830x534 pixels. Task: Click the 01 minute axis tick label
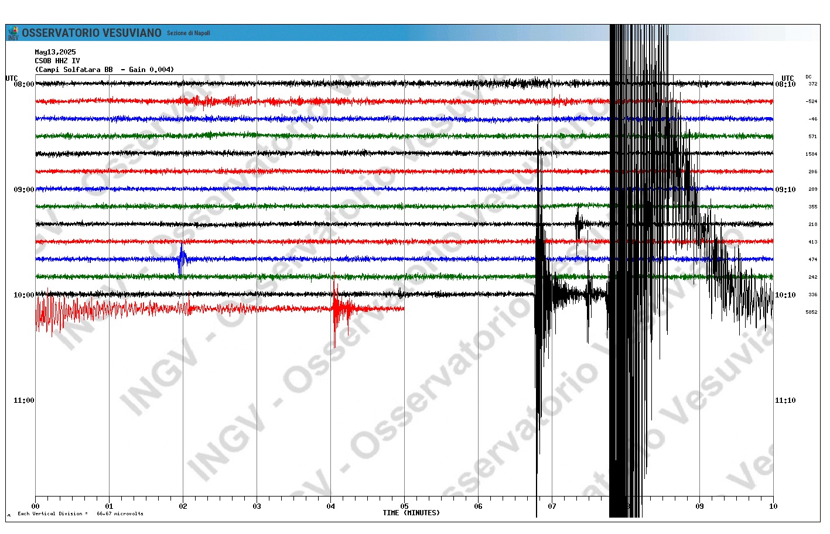(x=110, y=506)
